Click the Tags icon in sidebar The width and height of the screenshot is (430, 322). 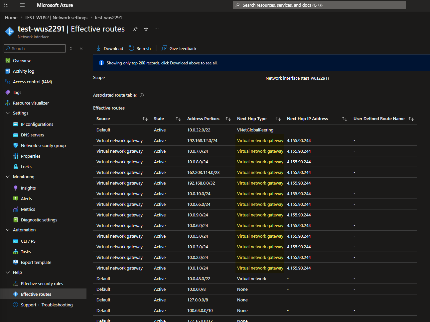coord(8,92)
